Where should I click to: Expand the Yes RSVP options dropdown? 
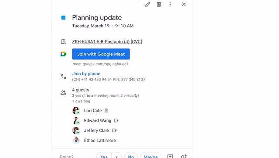click(x=116, y=156)
